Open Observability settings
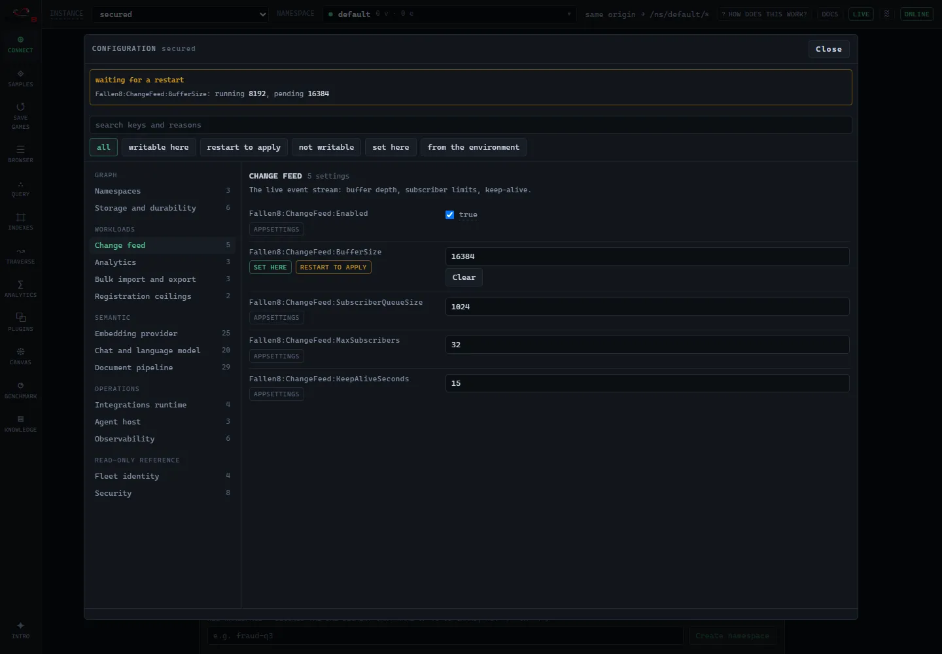The width and height of the screenshot is (942, 654). pos(162,439)
